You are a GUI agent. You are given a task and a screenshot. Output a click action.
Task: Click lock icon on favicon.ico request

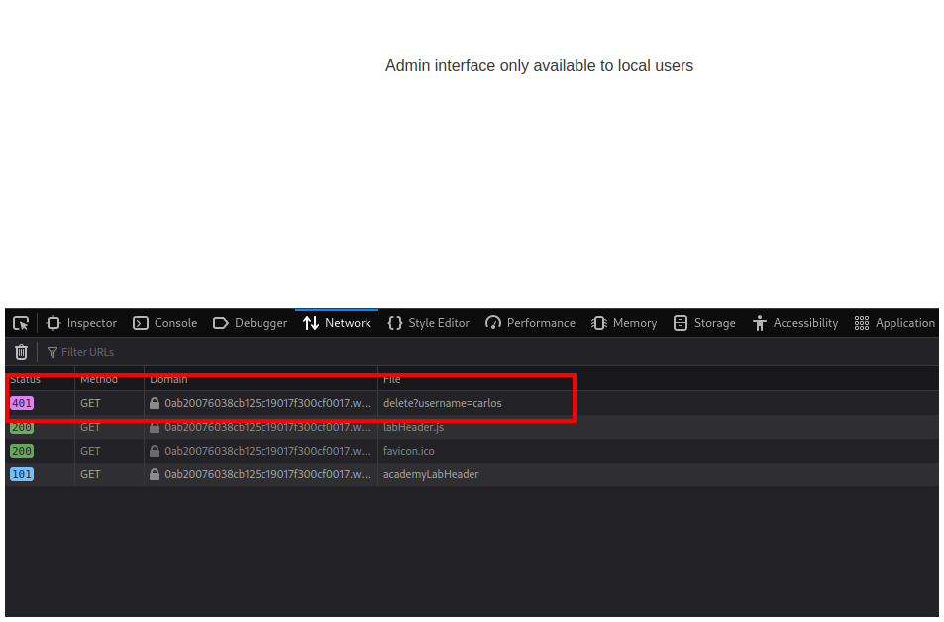[x=154, y=452]
